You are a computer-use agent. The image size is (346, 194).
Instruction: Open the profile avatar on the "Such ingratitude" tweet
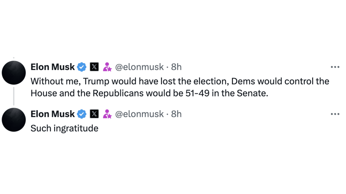(x=14, y=120)
